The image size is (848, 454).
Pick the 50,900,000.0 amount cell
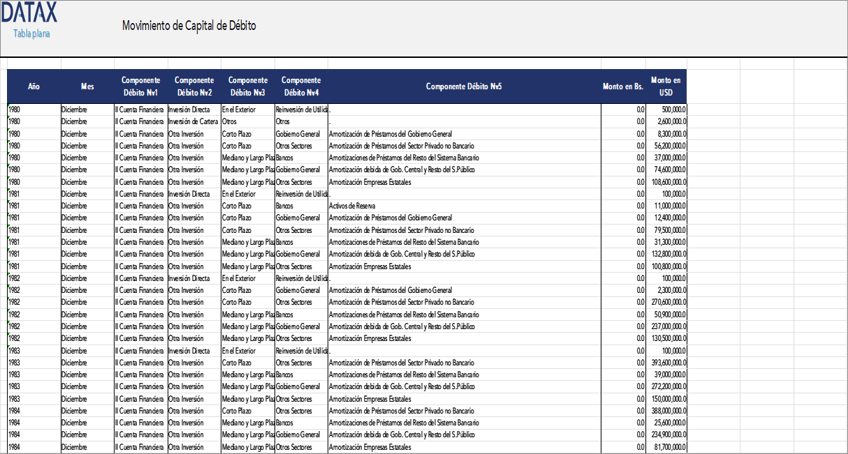pyautogui.click(x=666, y=315)
